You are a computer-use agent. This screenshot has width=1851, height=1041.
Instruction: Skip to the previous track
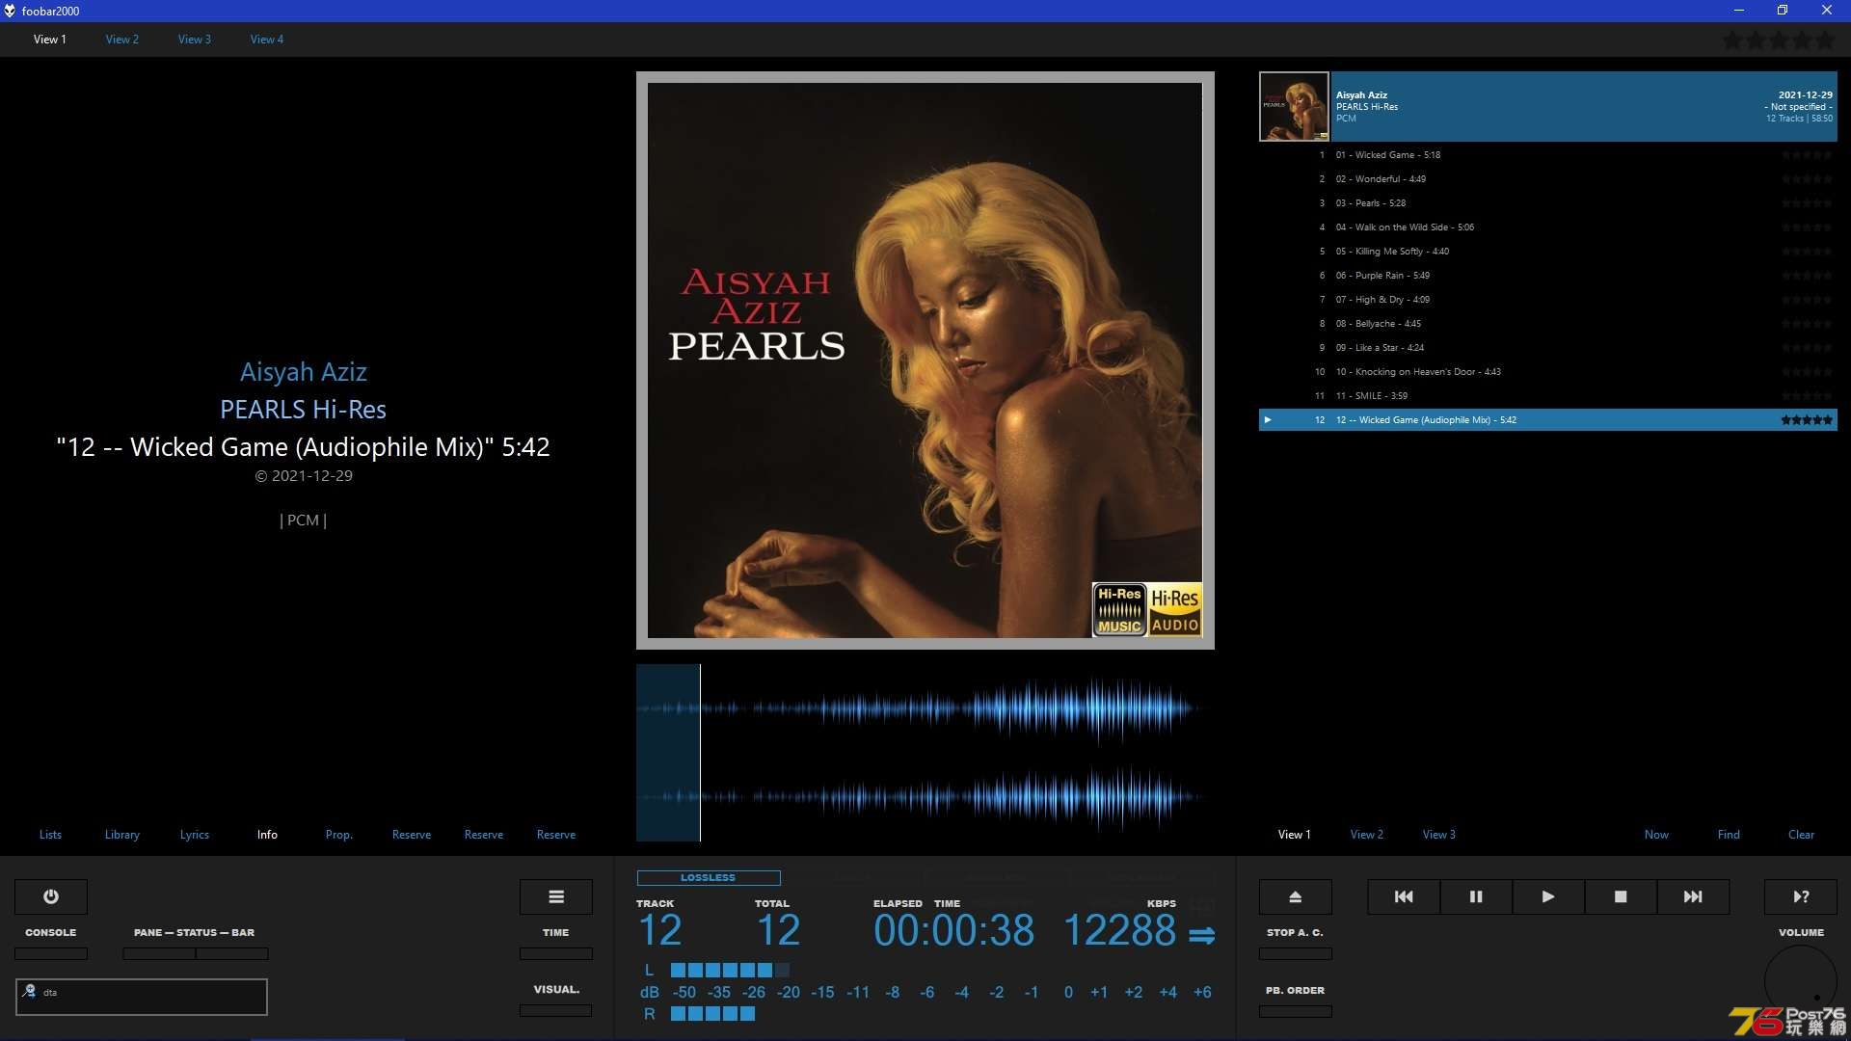coord(1404,896)
